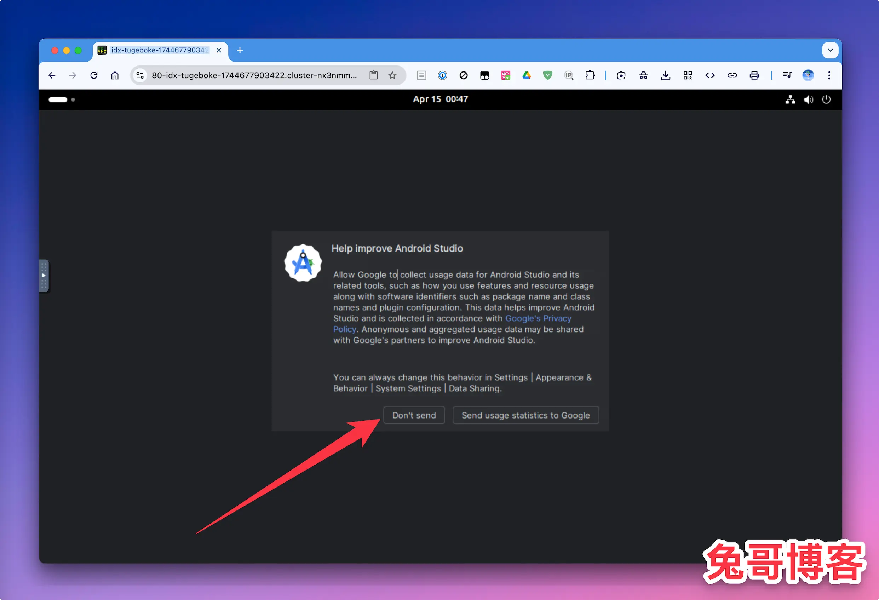Open the Chrome three-dot menu
Viewport: 879px width, 600px height.
pyautogui.click(x=829, y=75)
